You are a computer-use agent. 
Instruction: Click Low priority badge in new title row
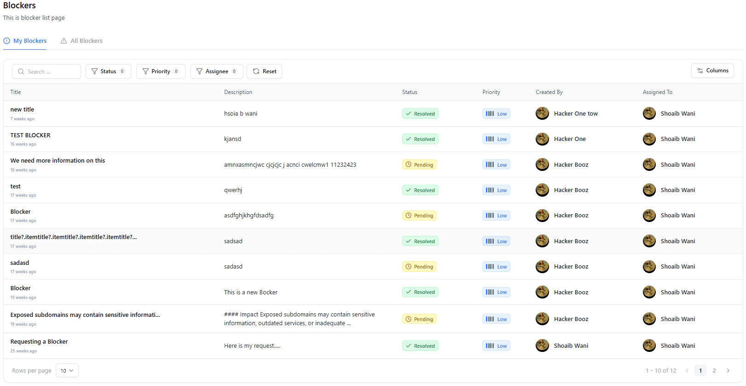tap(496, 114)
